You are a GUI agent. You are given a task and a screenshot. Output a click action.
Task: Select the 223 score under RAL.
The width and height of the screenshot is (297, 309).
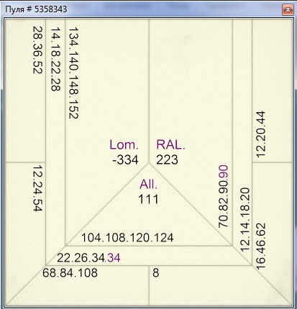(x=167, y=160)
